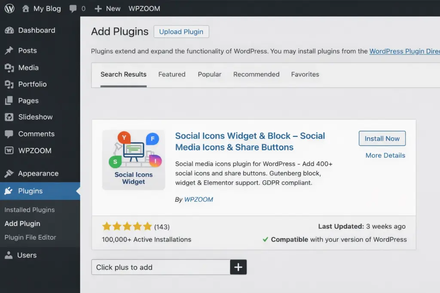Viewport: 440px width, 293px height.
Task: Open the My Blog home icon
Action: point(26,9)
